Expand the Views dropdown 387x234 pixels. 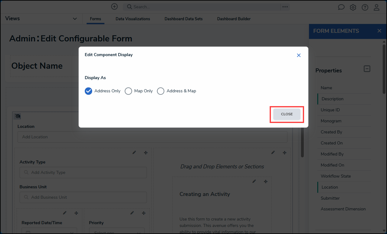75,19
